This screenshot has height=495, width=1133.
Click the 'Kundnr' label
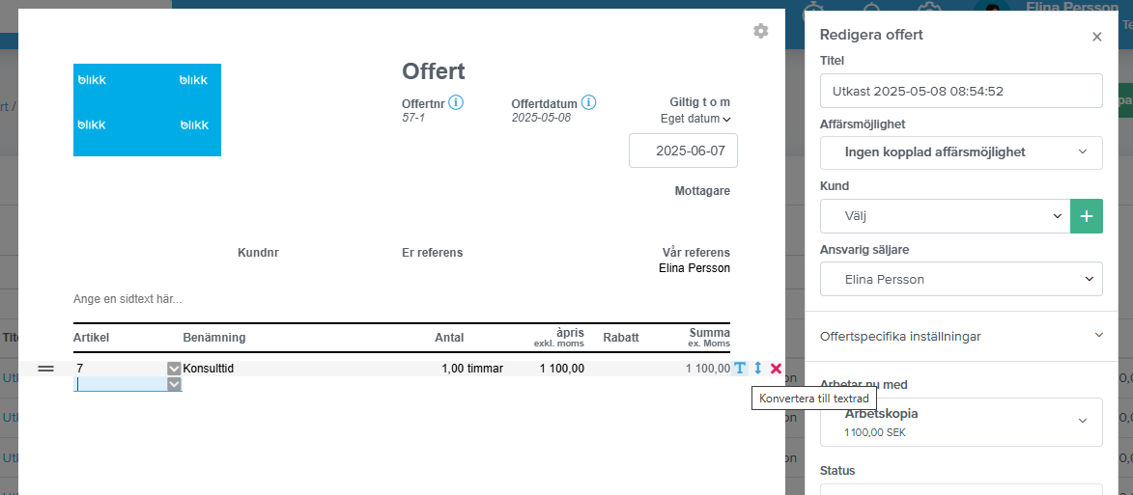pos(258,253)
